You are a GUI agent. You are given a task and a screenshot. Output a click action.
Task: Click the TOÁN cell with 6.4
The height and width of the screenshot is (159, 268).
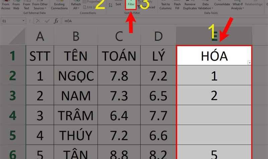119,115
